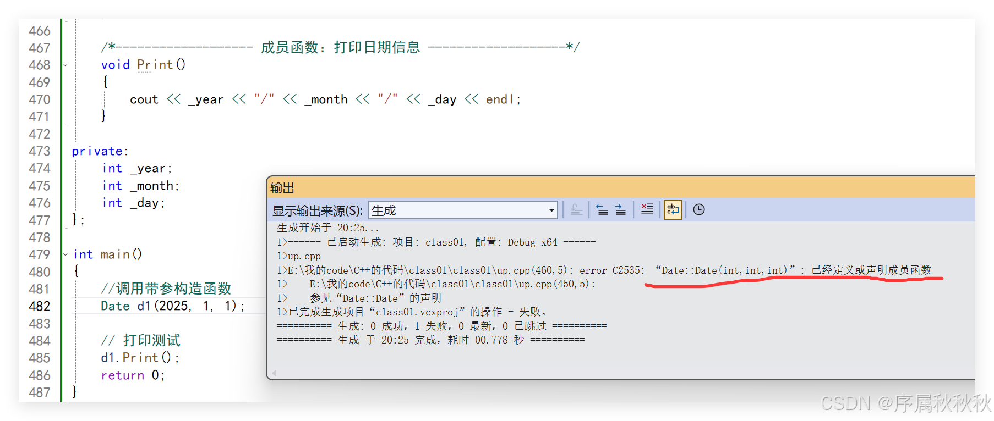994x421 pixels.
Task: Collapse the void Print() function block
Action: 65,65
